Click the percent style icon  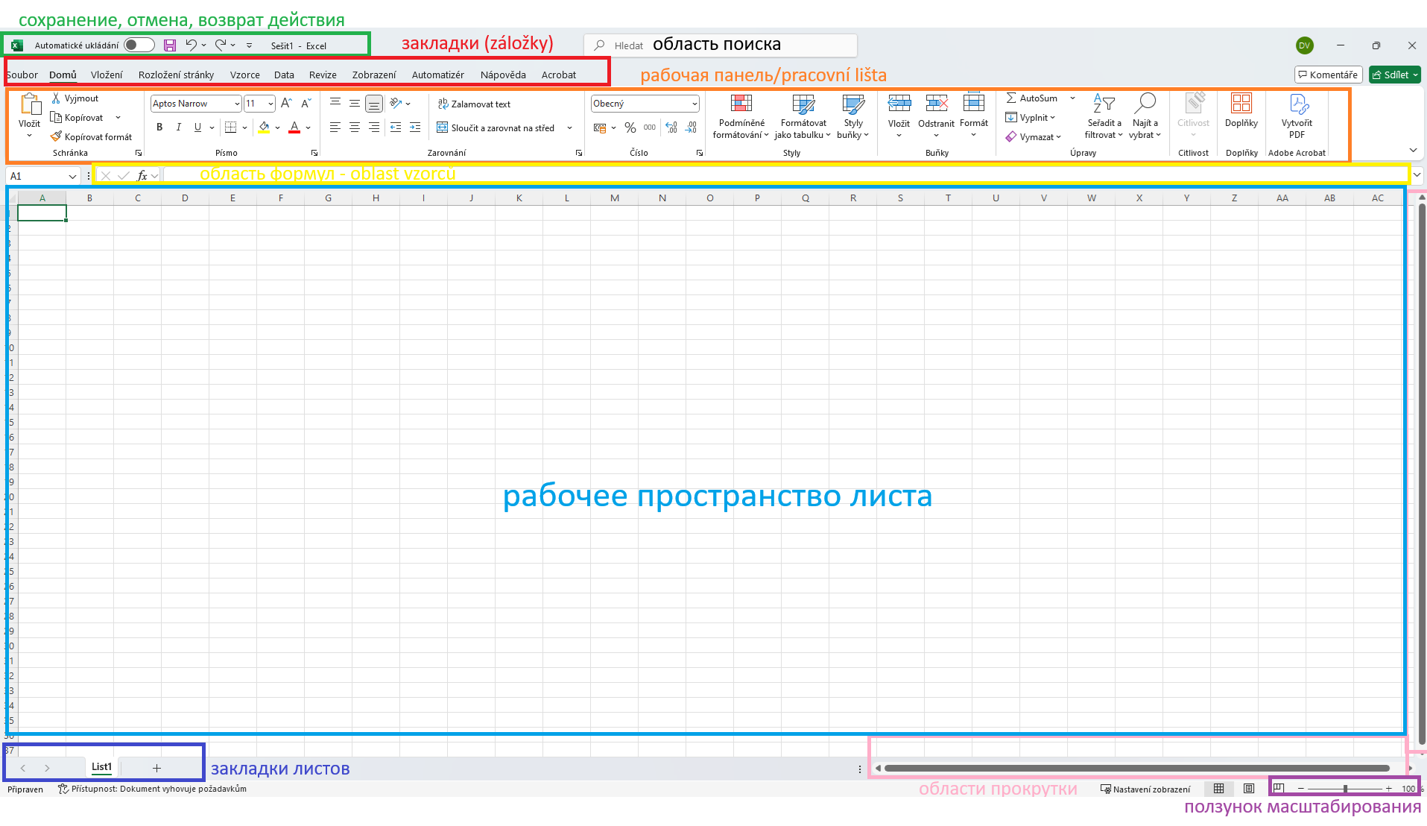click(630, 127)
